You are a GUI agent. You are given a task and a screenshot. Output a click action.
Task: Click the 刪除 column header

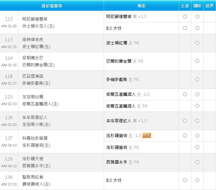[197, 6]
